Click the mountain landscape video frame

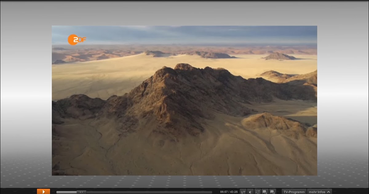[x=184, y=102]
